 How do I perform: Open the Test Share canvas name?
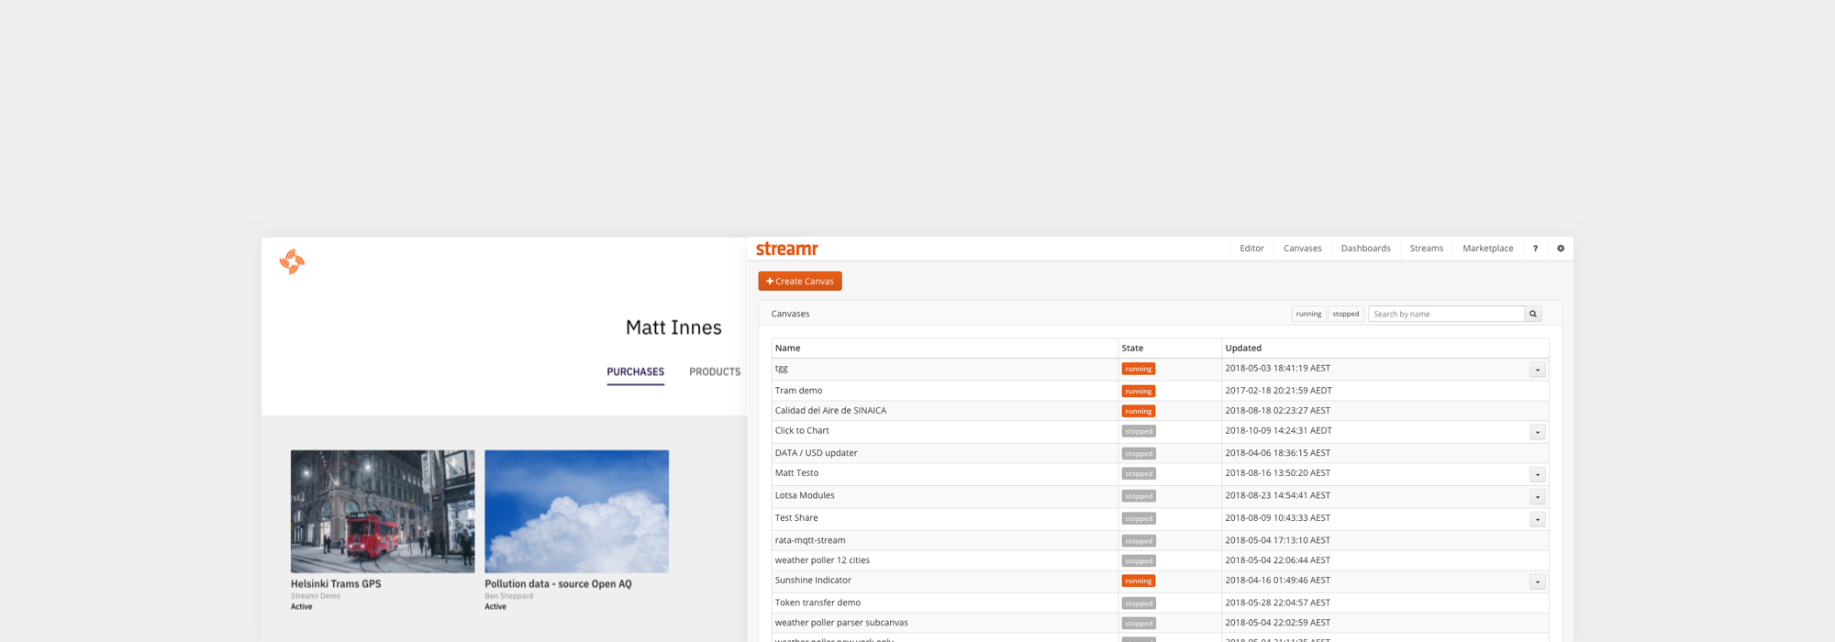(796, 518)
